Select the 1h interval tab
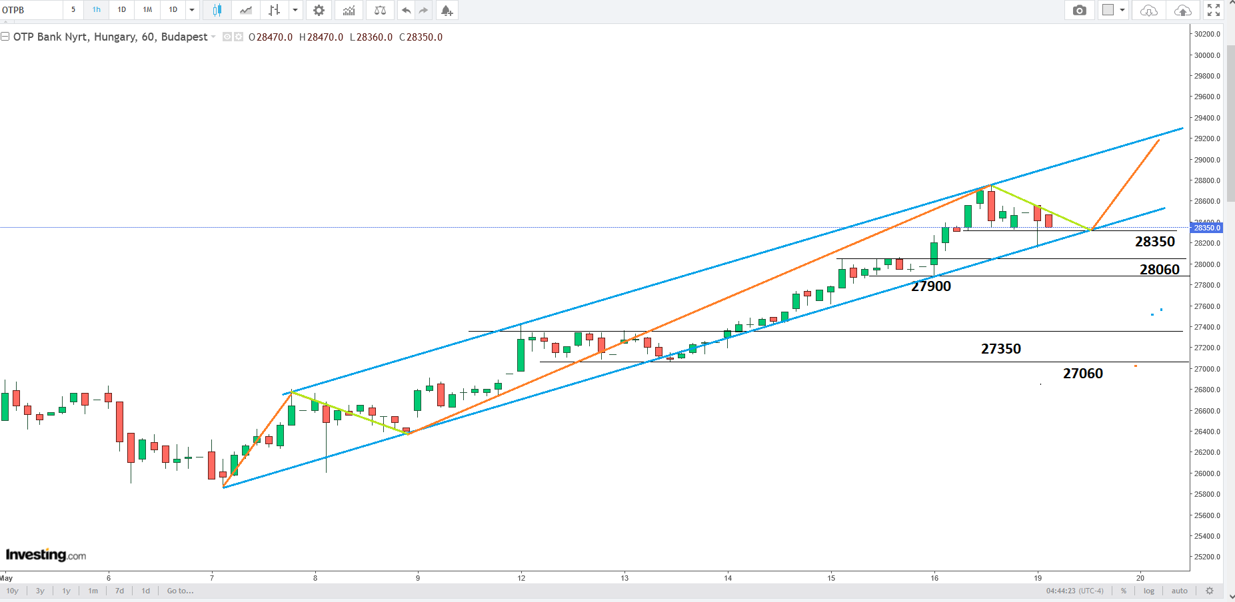Viewport: 1235px width, 602px height. point(97,10)
